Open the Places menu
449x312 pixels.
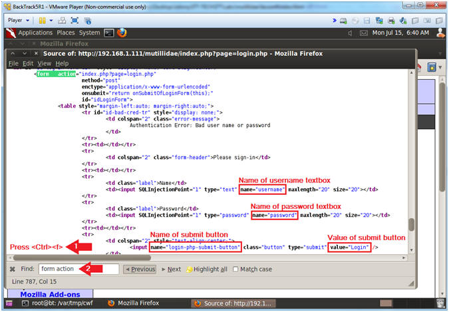pyautogui.click(x=66, y=33)
